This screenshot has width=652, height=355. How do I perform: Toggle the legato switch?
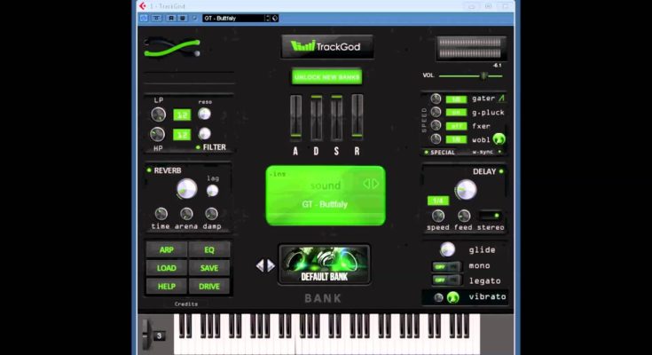coord(445,281)
